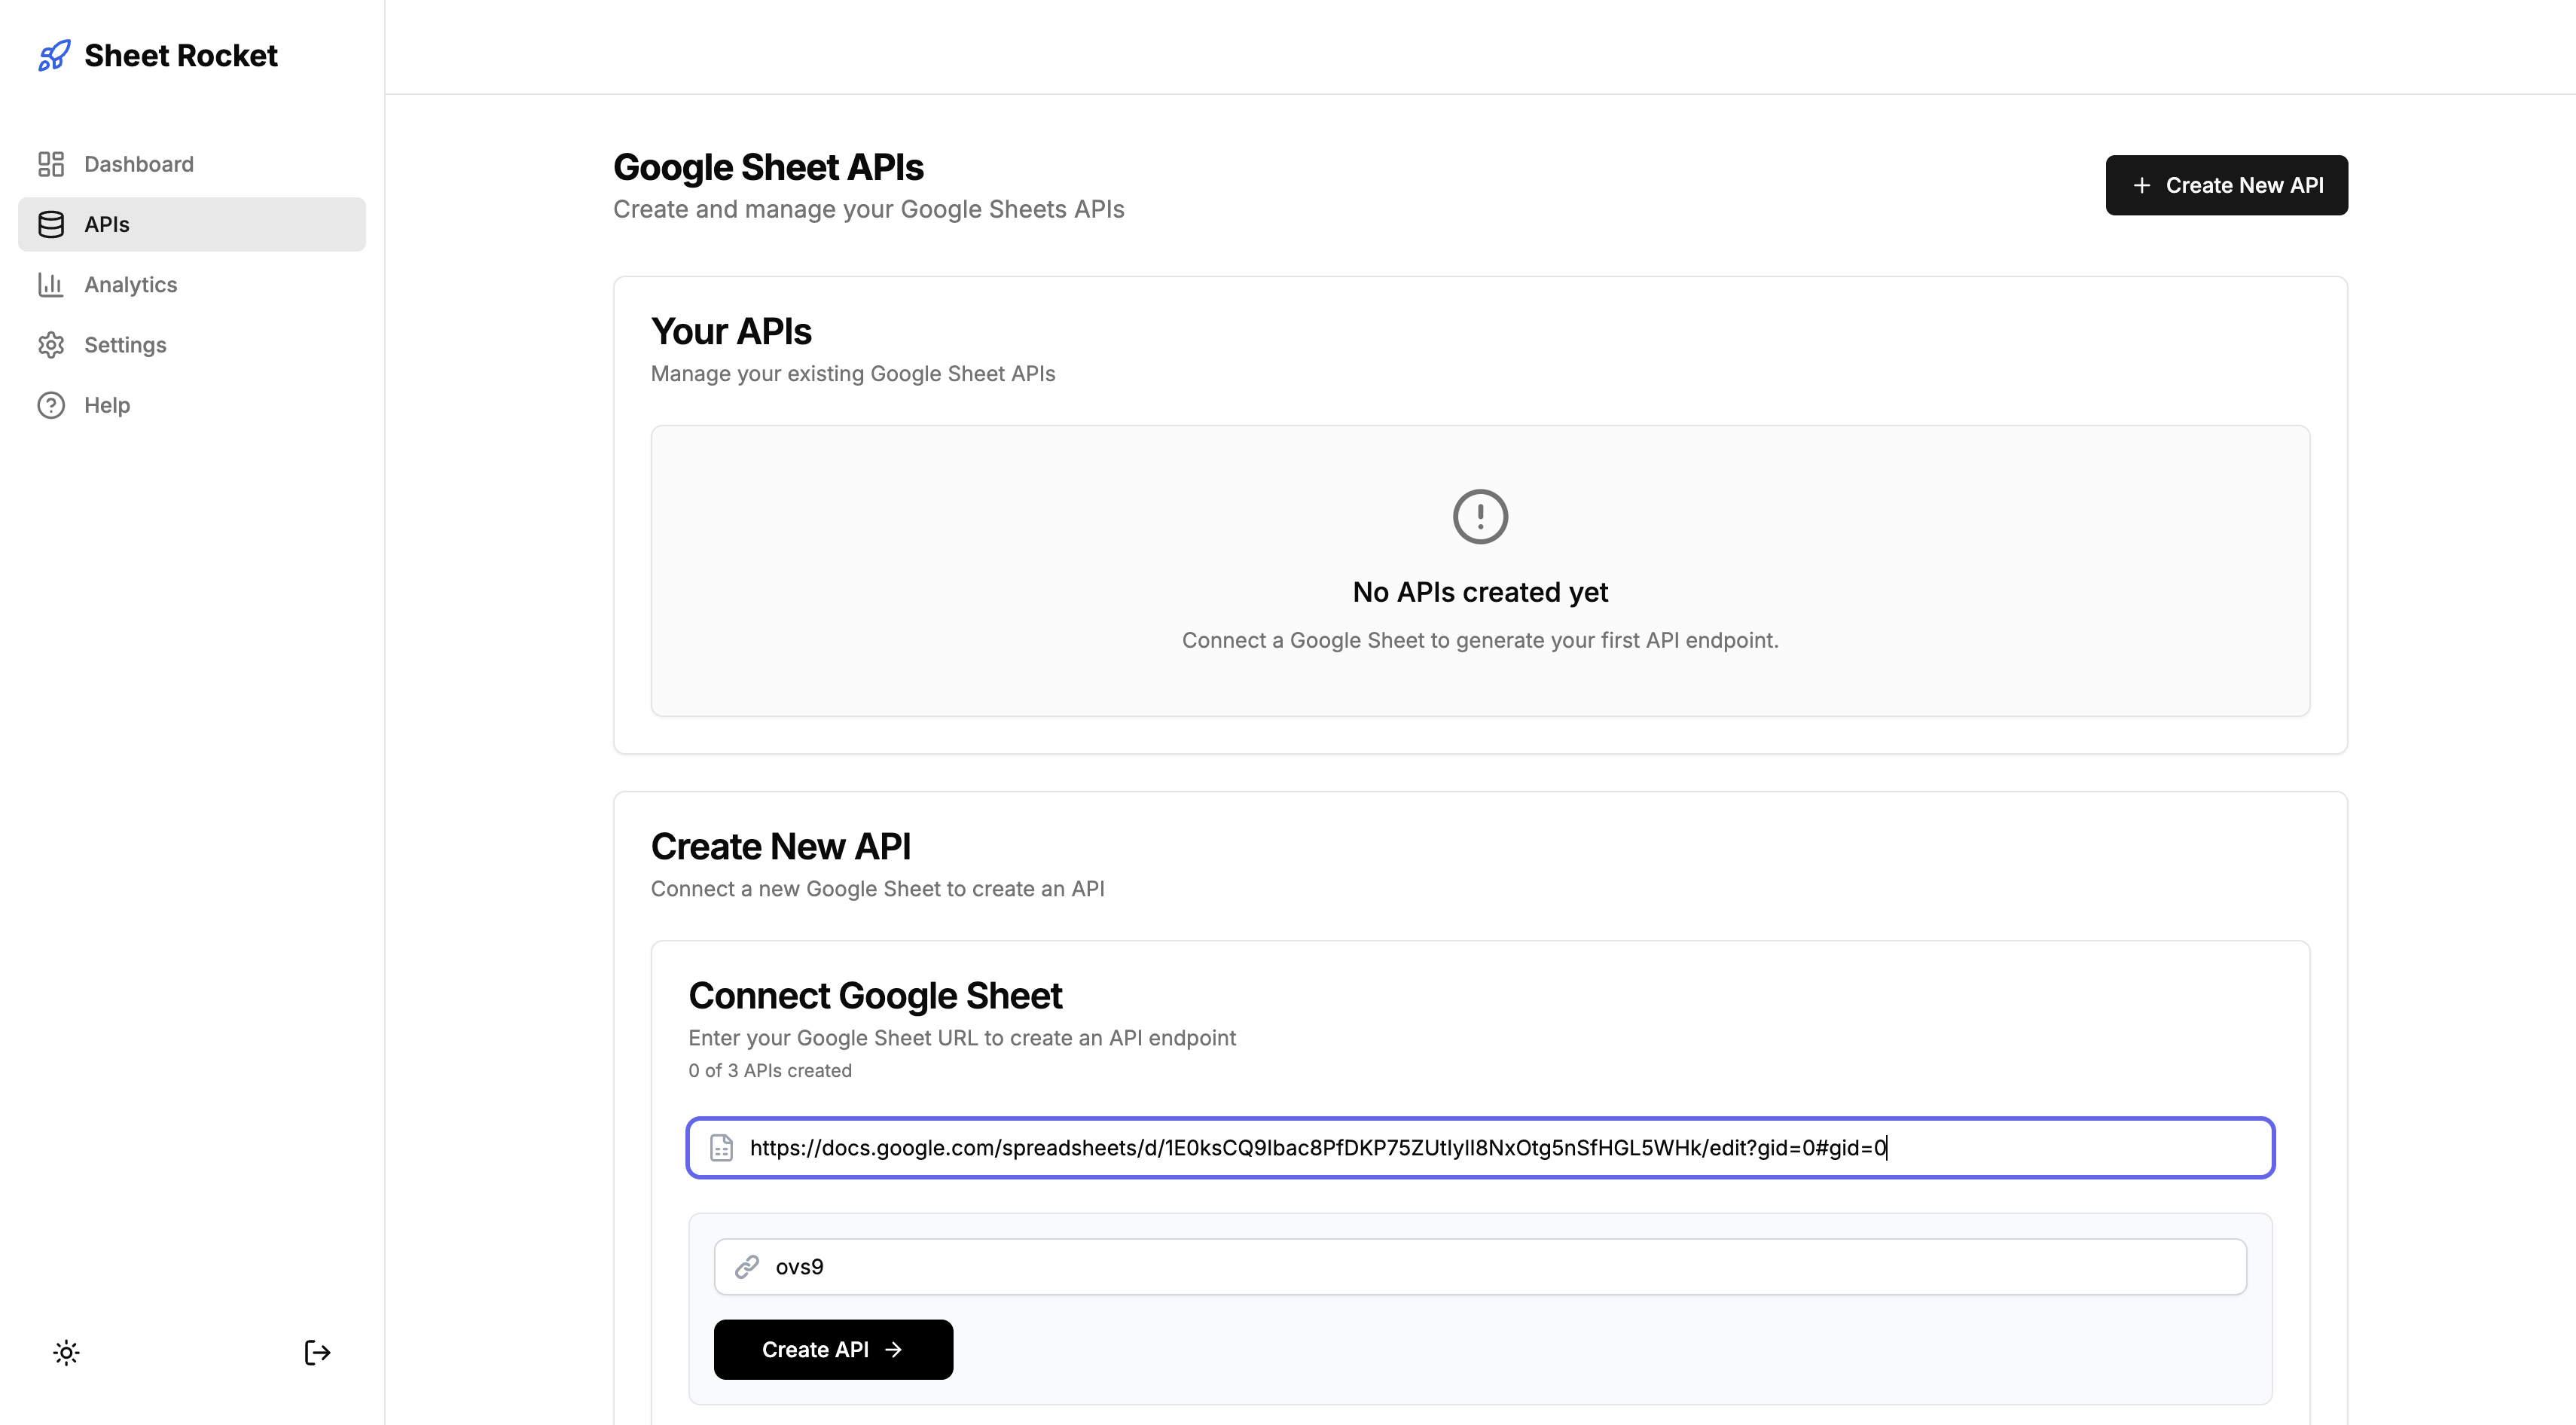Image resolution: width=2576 pixels, height=1425 pixels.
Task: Click the "Create New API" section heading
Action: pos(780,847)
